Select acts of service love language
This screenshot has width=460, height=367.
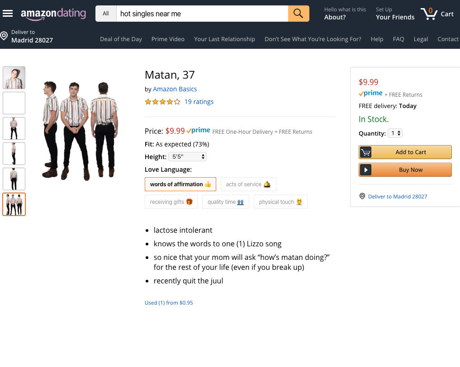pyautogui.click(x=248, y=184)
